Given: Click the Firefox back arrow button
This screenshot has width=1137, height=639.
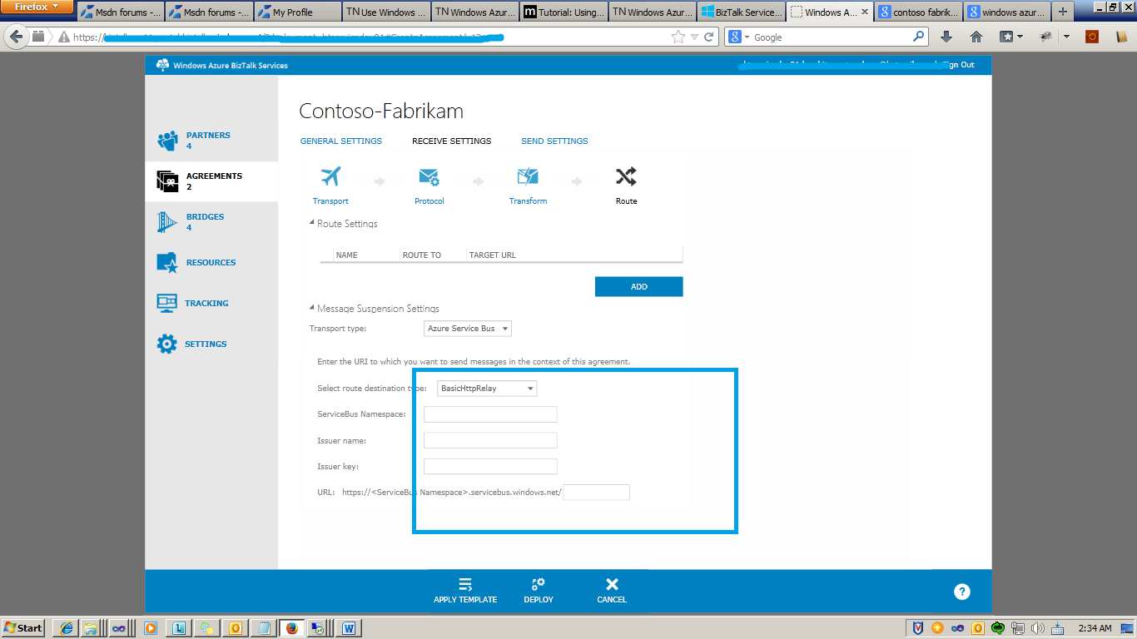Looking at the screenshot, I should pos(17,37).
